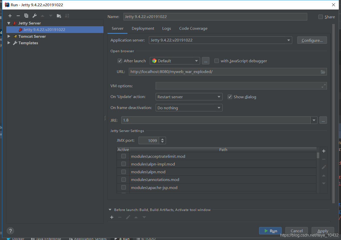Collapse the Jetty Server tree node
Screen dimensions: 341x240
coord(9,23)
